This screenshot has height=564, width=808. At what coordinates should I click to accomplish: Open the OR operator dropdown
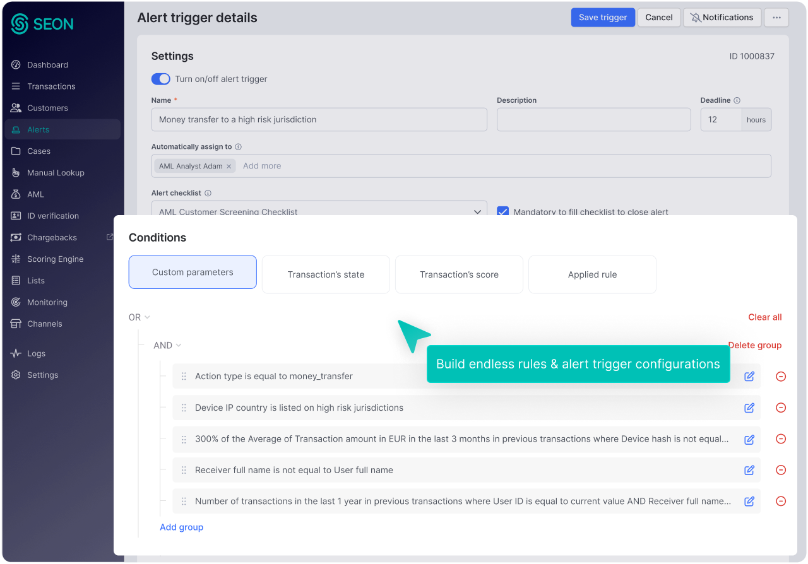point(140,317)
